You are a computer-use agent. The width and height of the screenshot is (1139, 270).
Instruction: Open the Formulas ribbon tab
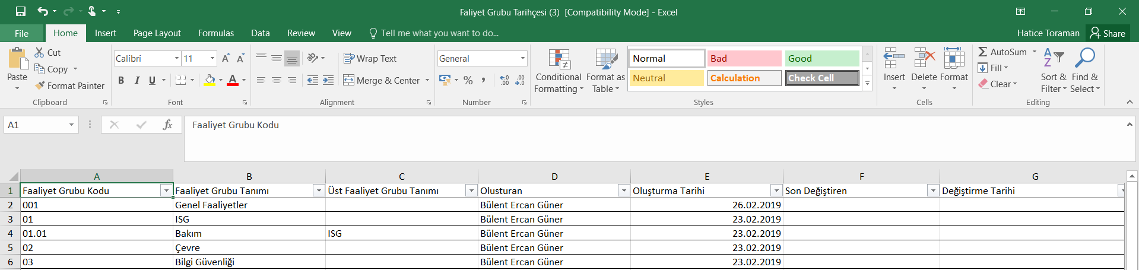click(x=216, y=33)
